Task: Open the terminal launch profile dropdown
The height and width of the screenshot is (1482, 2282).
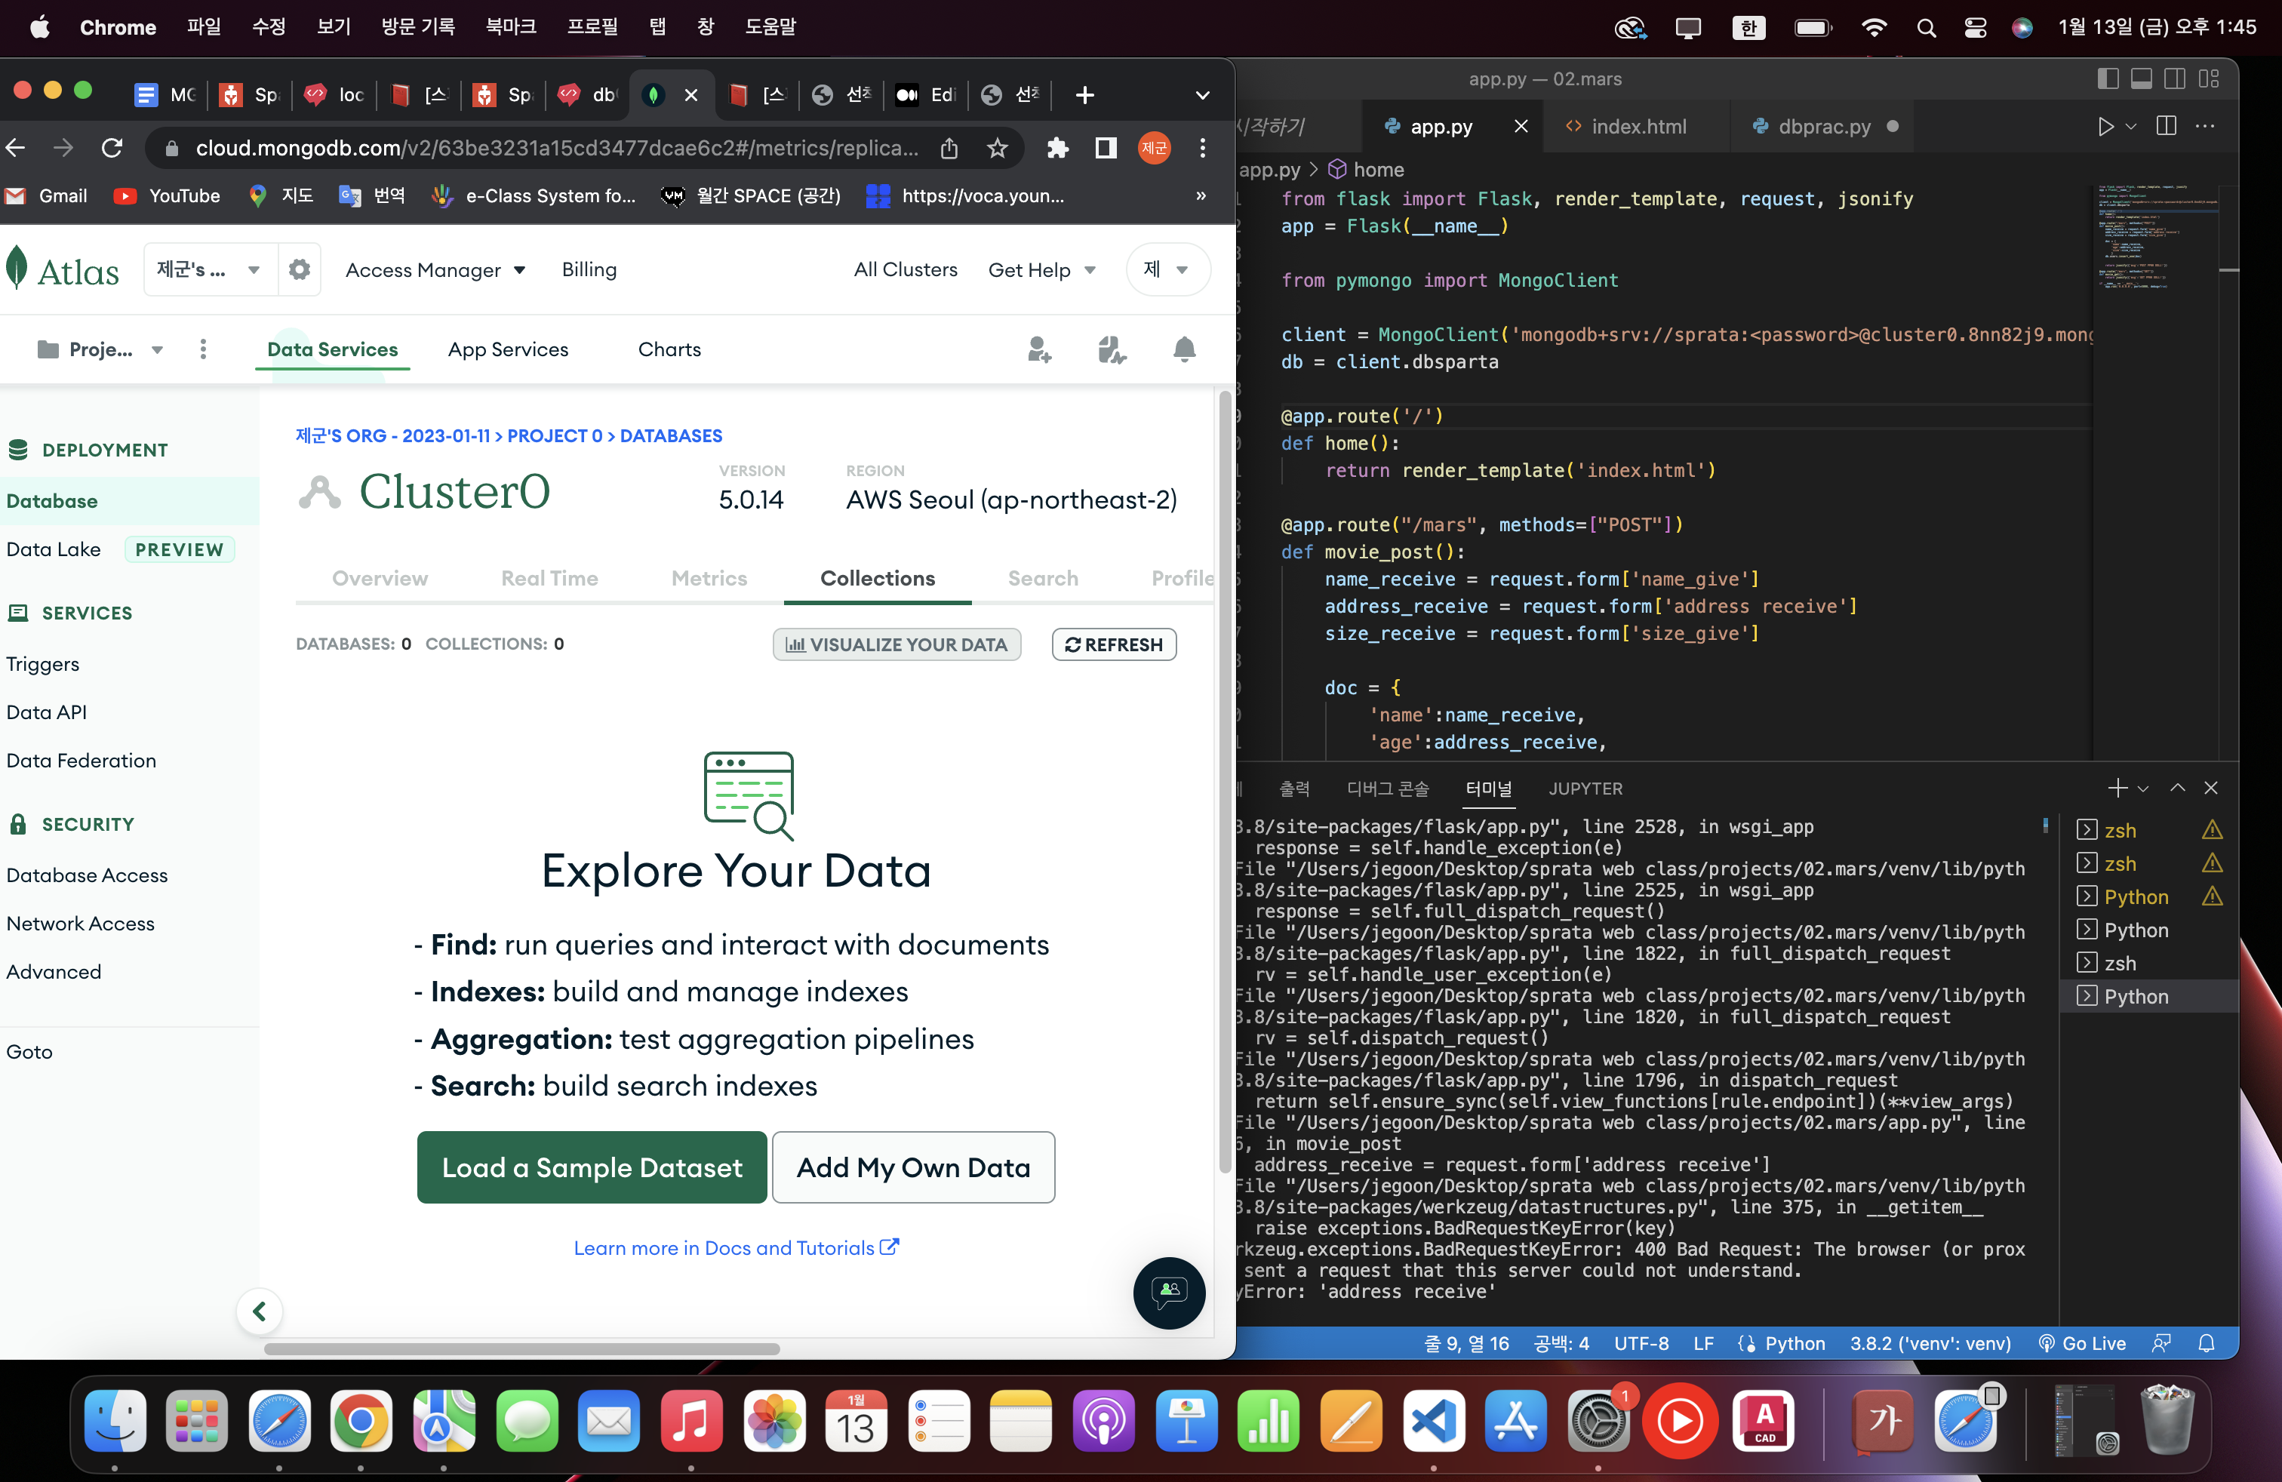Action: pyautogui.click(x=2143, y=788)
